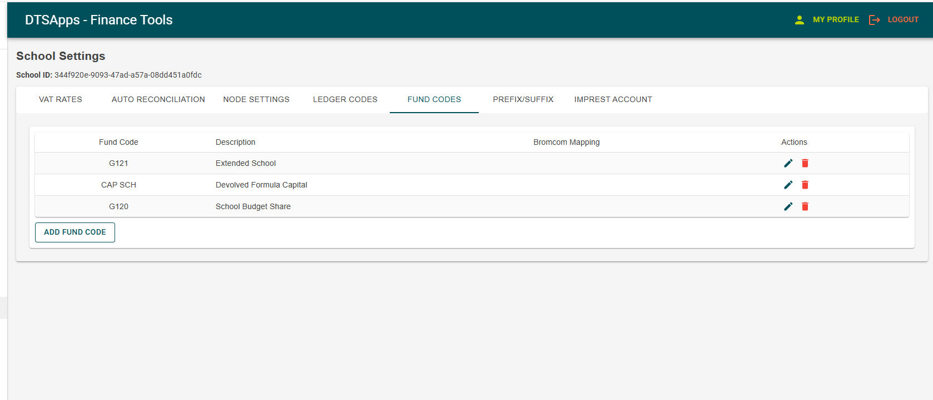Click the profile person icon in header

tap(800, 20)
